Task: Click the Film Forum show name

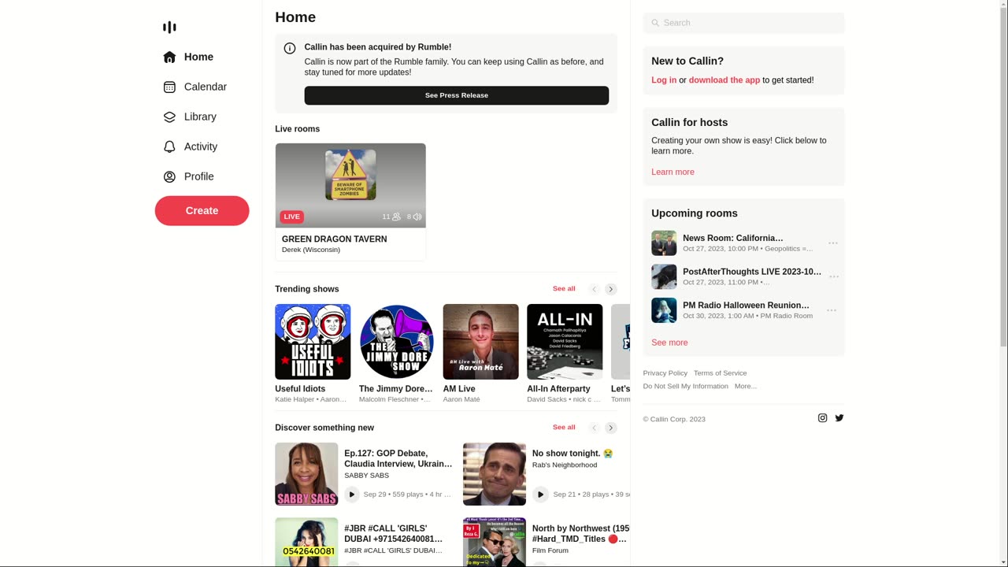Action: pyautogui.click(x=550, y=551)
